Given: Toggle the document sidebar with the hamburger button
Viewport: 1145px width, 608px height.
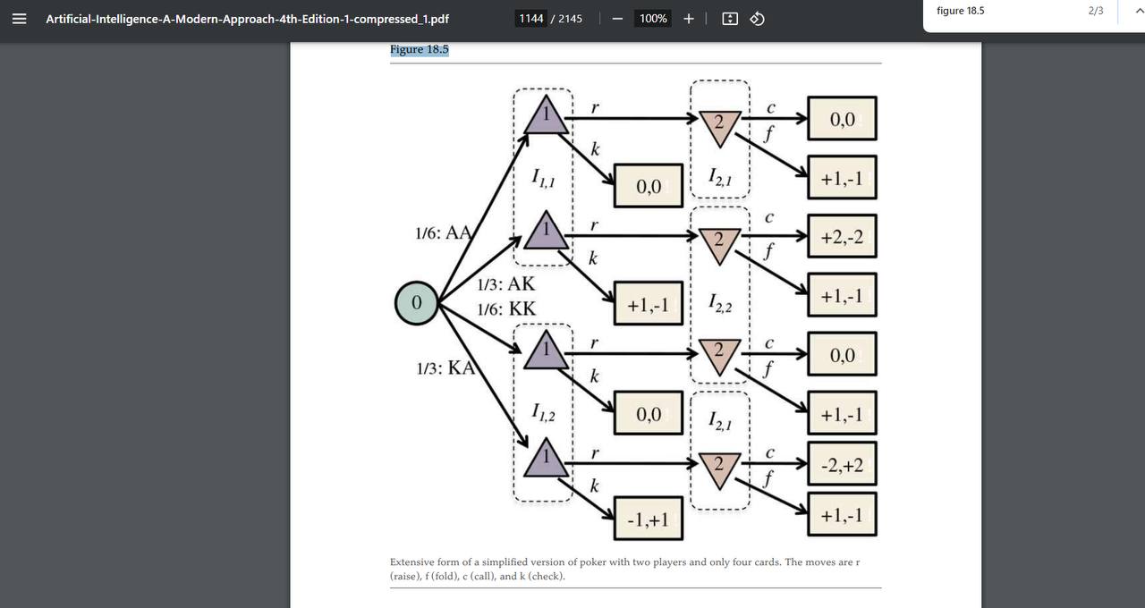Looking at the screenshot, I should pyautogui.click(x=19, y=18).
